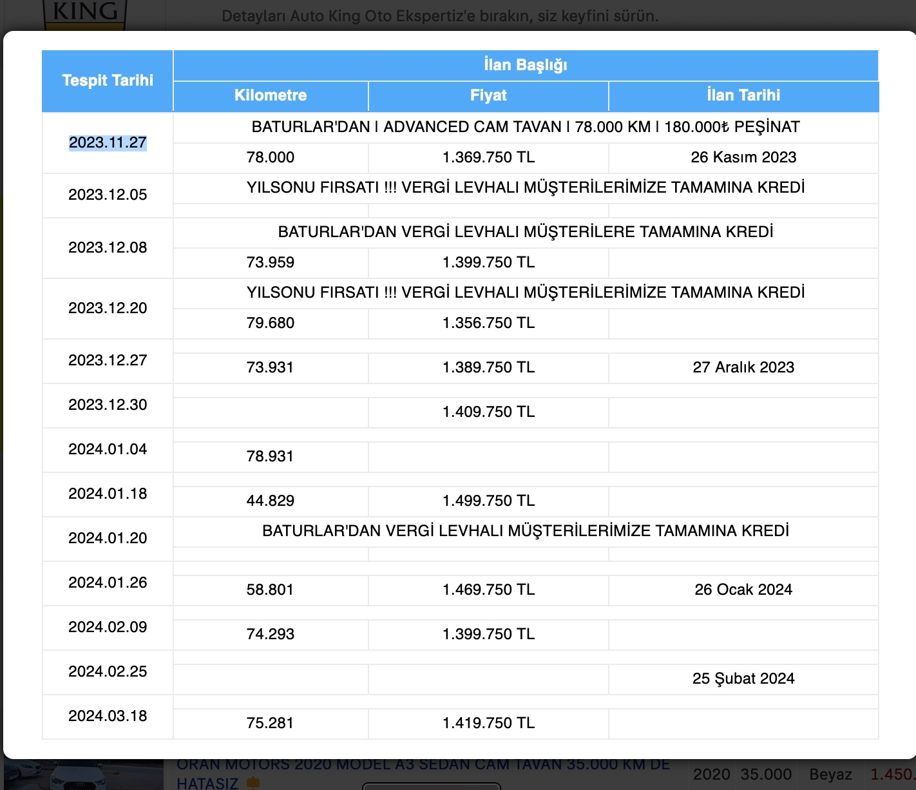
Task: Click the YILSONU FIRSATI title under 2023.12.05
Action: [526, 188]
